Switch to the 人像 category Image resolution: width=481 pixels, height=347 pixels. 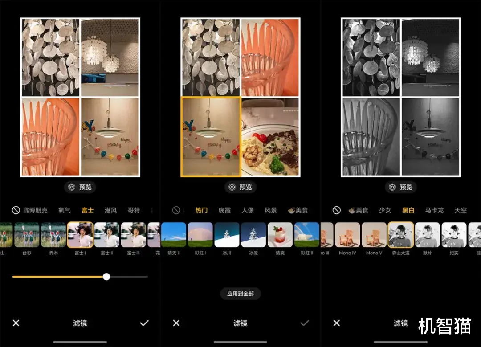click(x=248, y=210)
